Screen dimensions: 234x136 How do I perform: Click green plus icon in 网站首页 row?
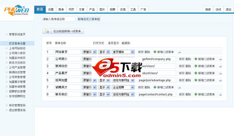pyautogui.click(x=155, y=52)
